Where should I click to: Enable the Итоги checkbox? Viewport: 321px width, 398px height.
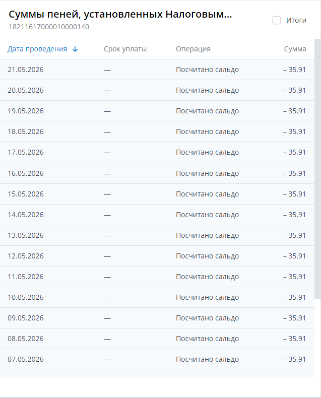(277, 20)
